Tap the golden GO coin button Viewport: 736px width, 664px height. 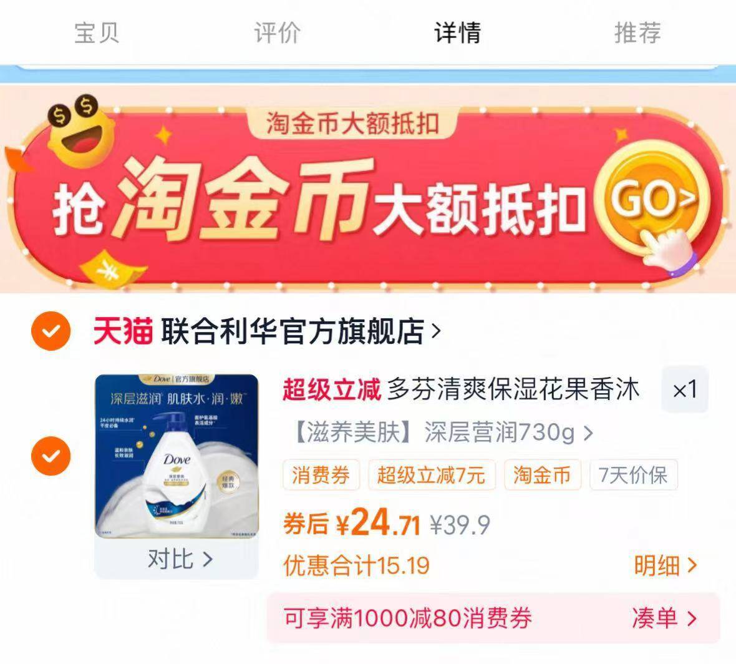pyautogui.click(x=652, y=199)
